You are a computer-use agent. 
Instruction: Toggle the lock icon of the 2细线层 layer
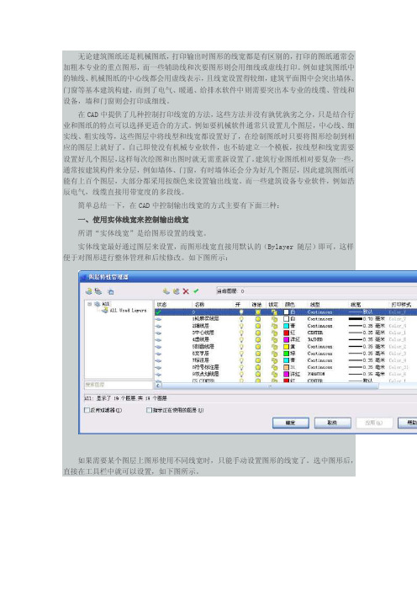point(274,326)
